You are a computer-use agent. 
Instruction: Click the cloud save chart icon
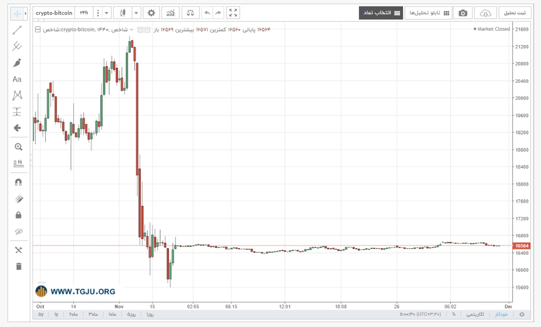(x=485, y=13)
